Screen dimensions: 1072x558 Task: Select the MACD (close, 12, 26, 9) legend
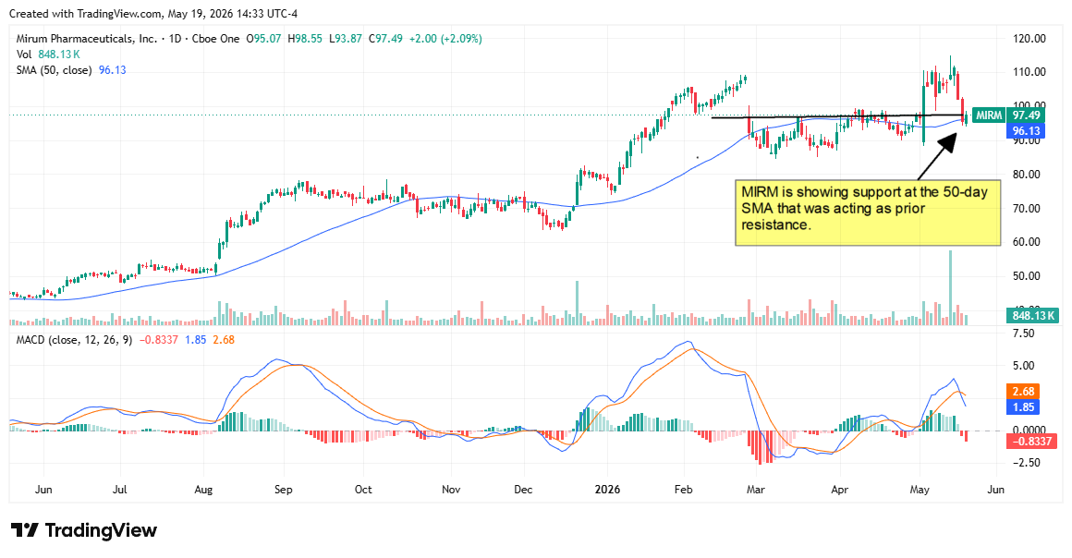coord(75,340)
